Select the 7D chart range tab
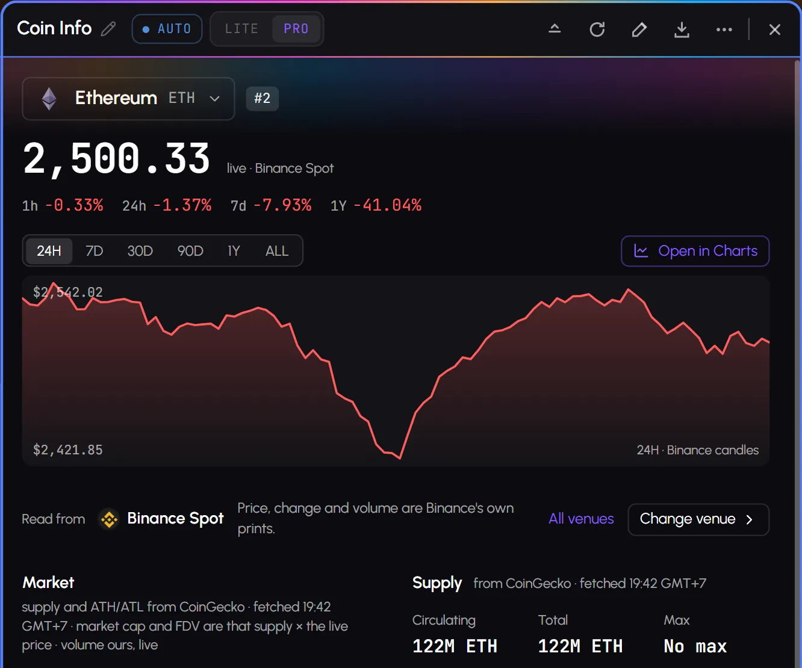 (x=95, y=251)
